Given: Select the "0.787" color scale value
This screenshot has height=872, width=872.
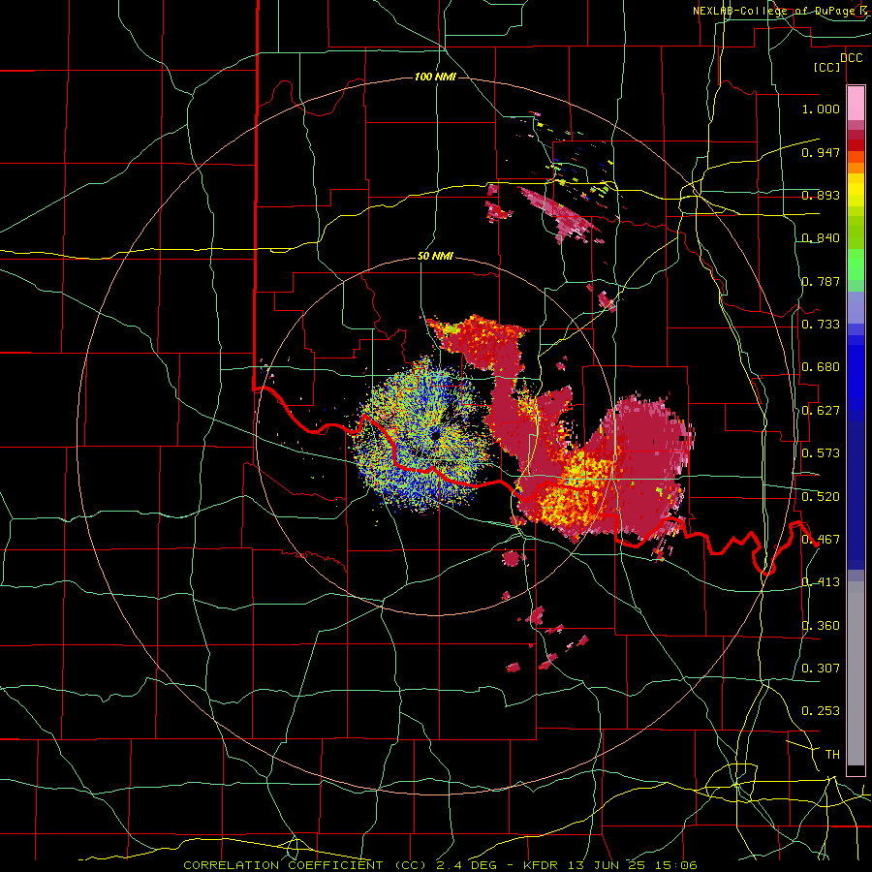Looking at the screenshot, I should (x=821, y=281).
